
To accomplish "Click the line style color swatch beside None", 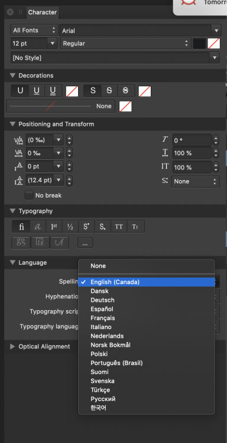I will 125,106.
